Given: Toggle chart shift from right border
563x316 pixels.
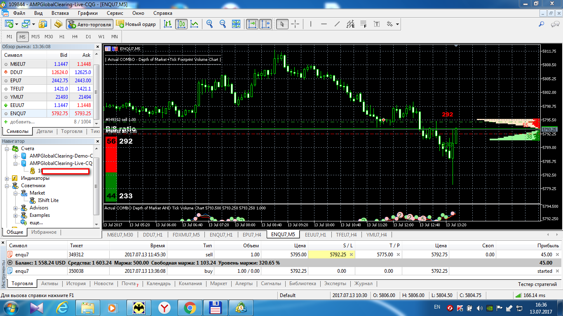Looking at the screenshot, I should 265,24.
